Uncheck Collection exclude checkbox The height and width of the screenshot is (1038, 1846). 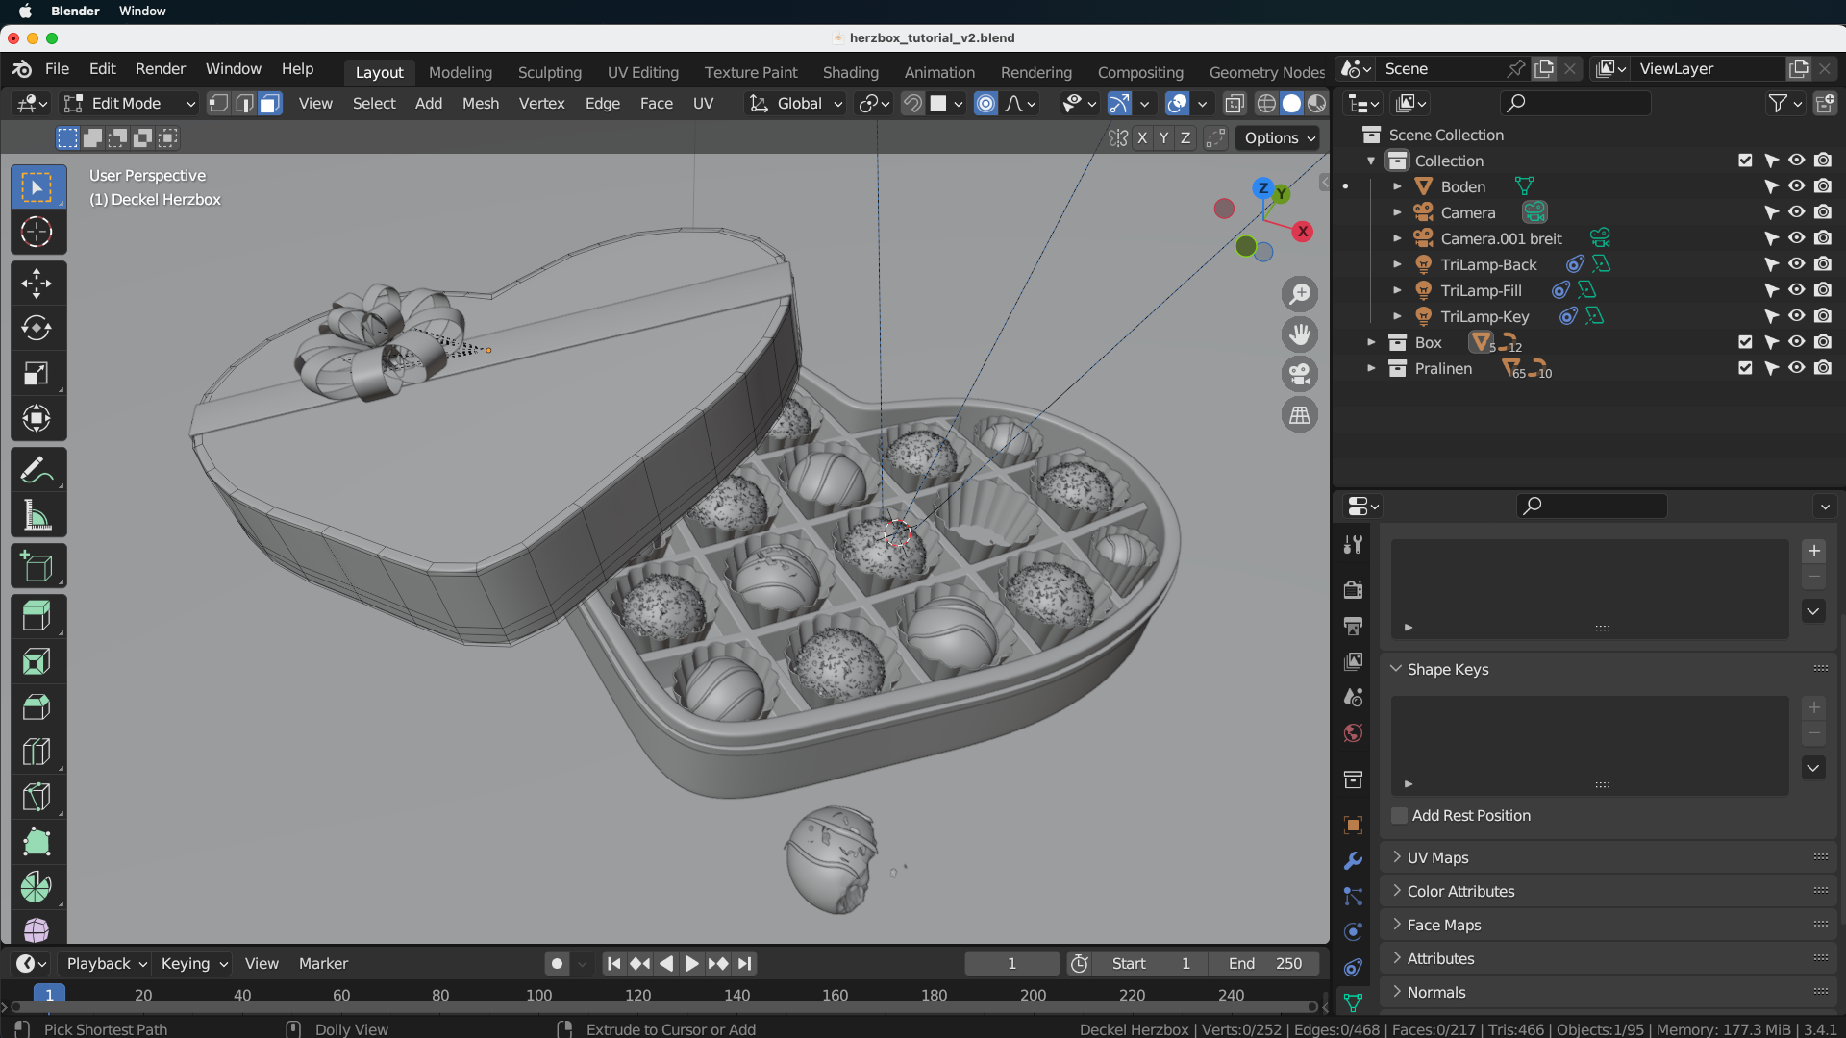click(1745, 161)
